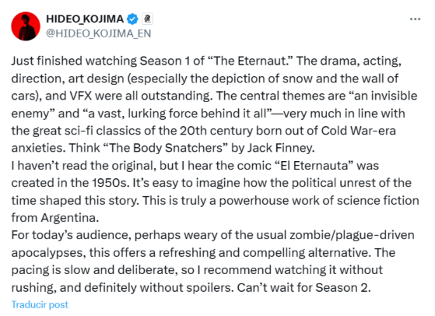Click the HIDEO_KOJIMA display name

pos(85,19)
